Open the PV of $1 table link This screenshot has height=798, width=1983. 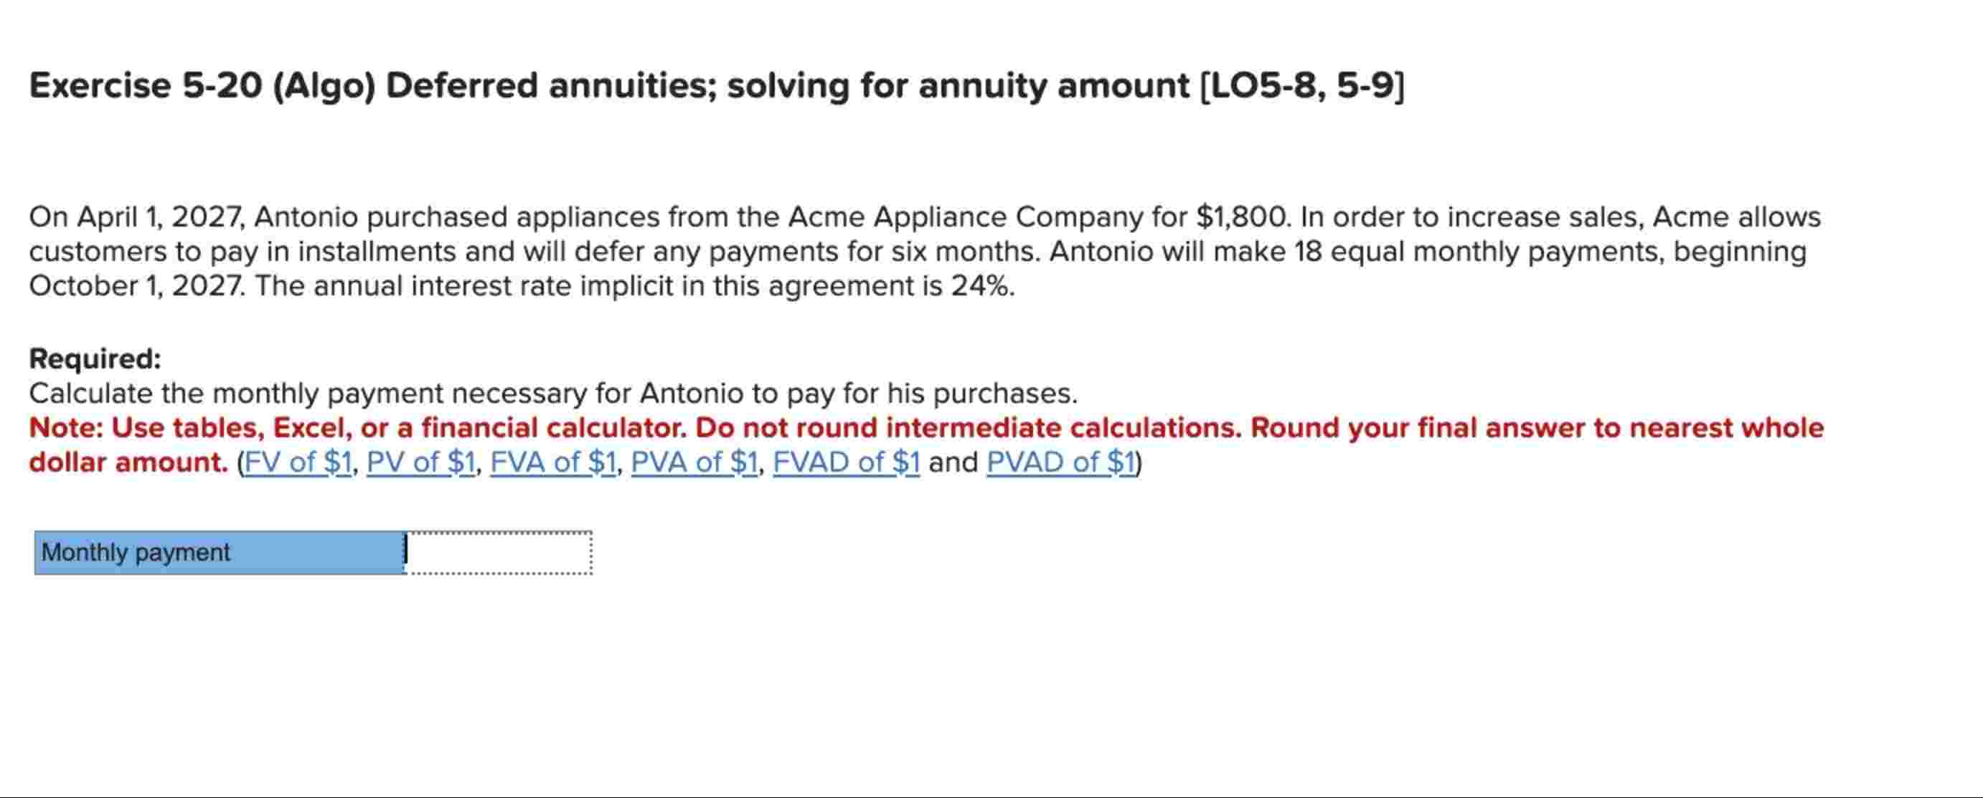click(x=420, y=462)
